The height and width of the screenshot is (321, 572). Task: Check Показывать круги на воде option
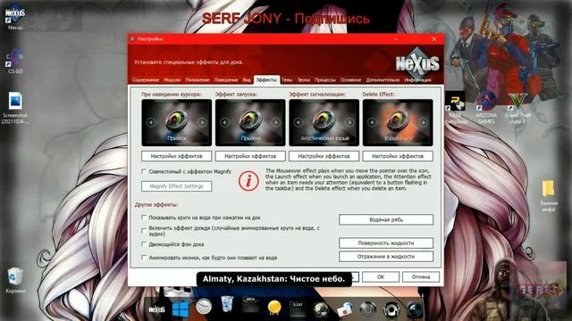[144, 218]
